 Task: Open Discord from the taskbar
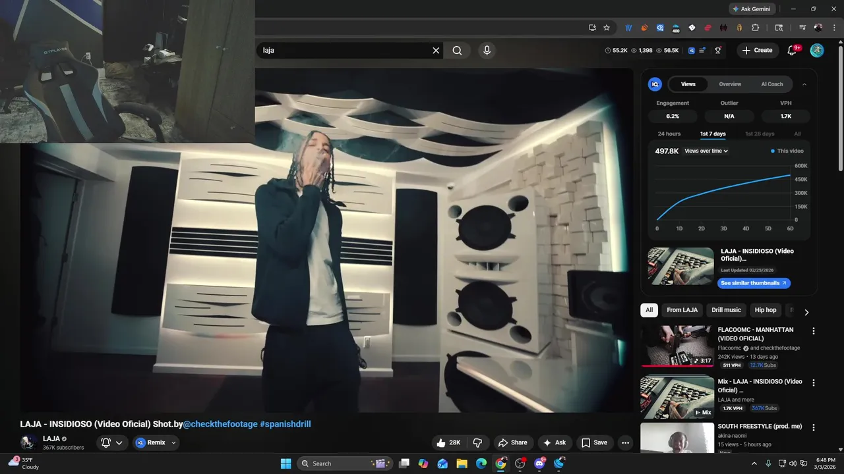point(539,463)
